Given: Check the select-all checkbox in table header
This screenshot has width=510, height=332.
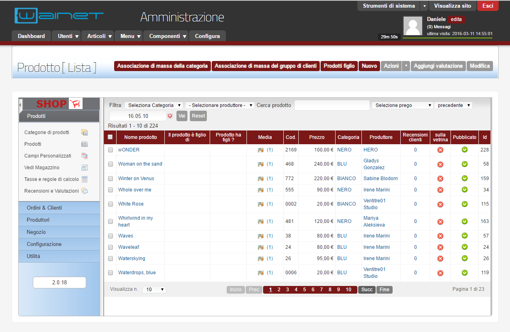Looking at the screenshot, I should [x=110, y=137].
